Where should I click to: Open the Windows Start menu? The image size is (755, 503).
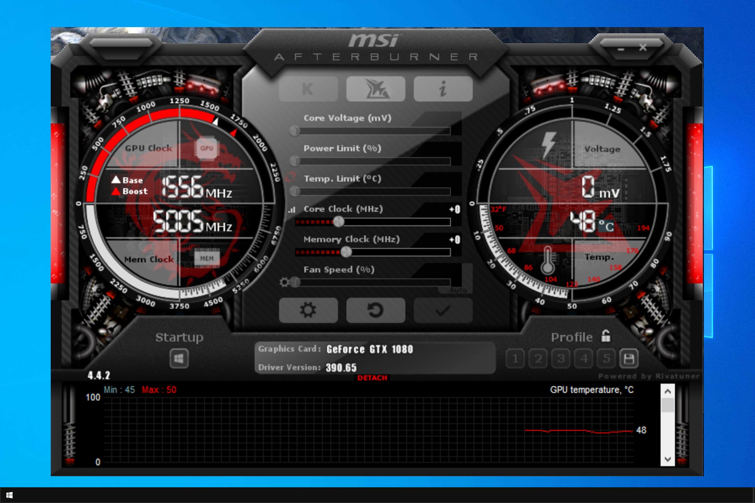tap(9, 495)
